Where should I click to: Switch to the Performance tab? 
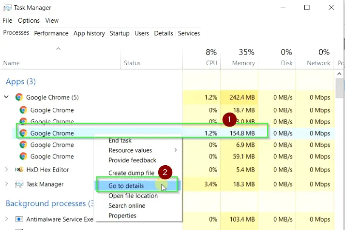[x=51, y=33]
